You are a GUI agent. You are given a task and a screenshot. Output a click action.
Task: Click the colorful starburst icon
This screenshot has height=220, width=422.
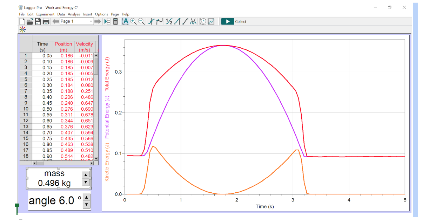[x=22, y=29]
